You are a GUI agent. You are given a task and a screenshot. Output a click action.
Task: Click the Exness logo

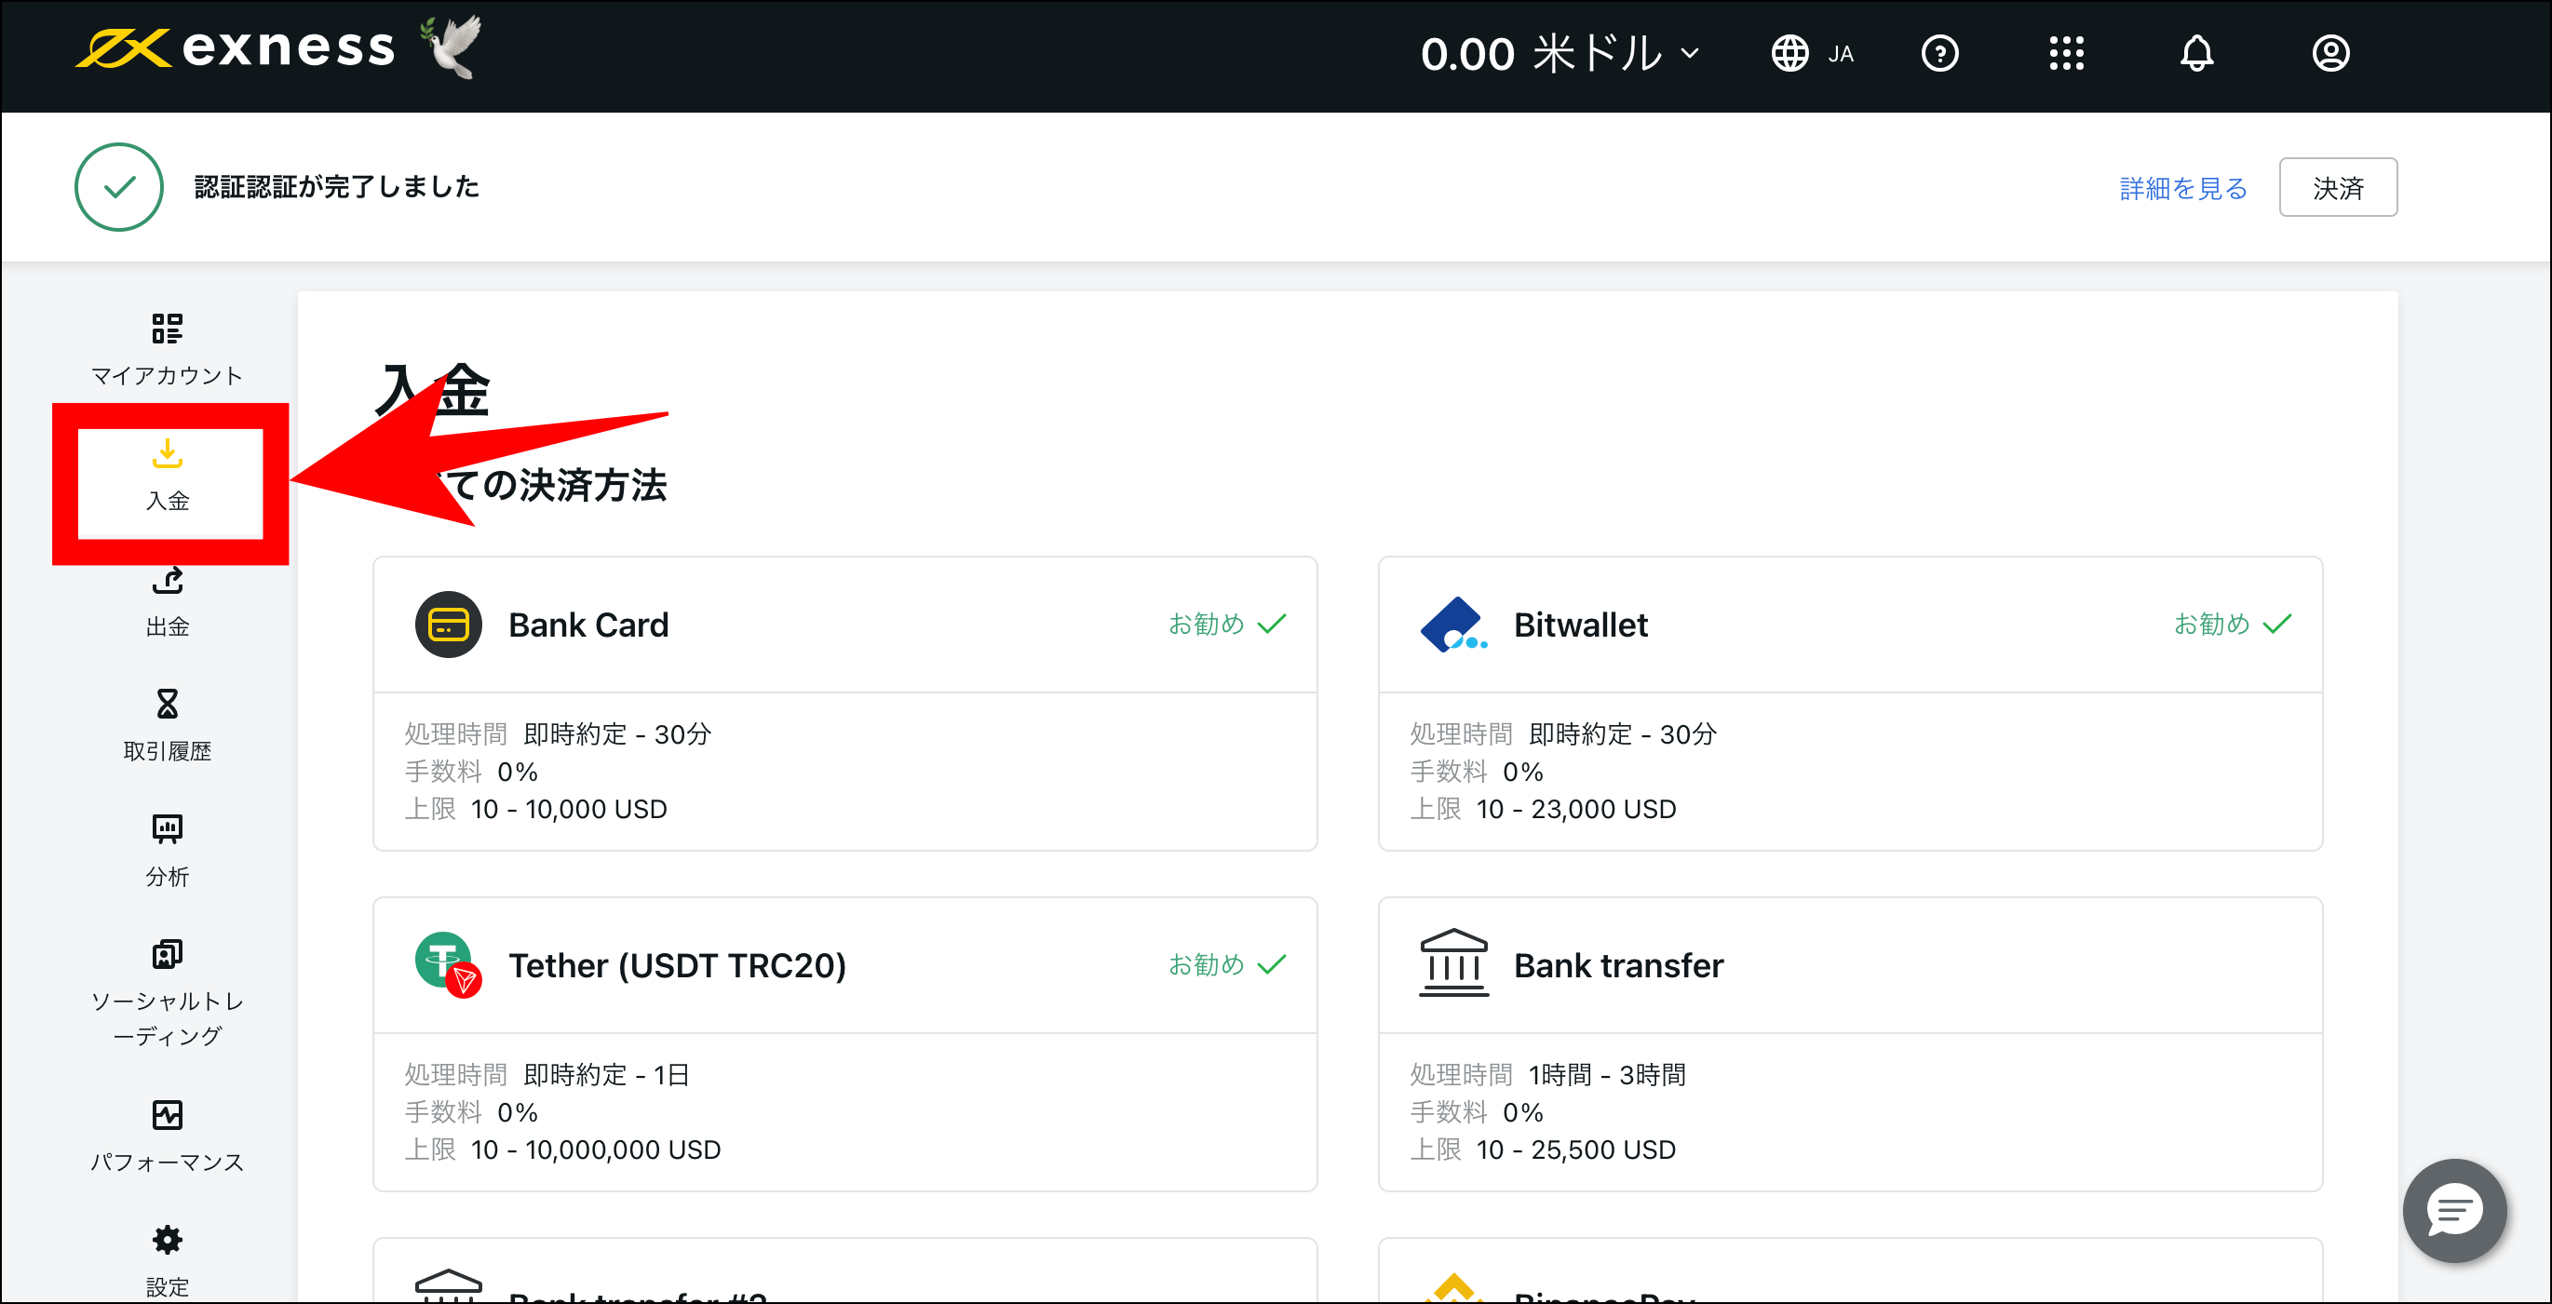click(x=236, y=47)
